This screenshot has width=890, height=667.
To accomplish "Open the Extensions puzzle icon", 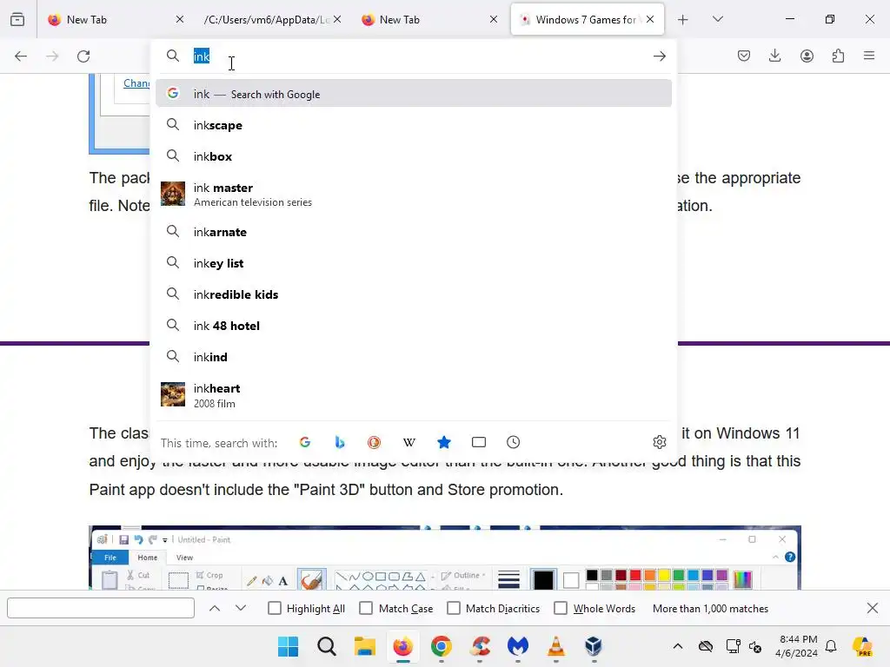I will tap(838, 56).
